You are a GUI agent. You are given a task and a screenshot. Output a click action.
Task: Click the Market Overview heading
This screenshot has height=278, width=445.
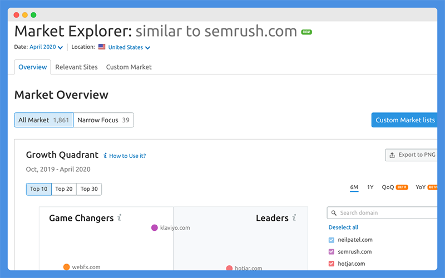click(61, 95)
